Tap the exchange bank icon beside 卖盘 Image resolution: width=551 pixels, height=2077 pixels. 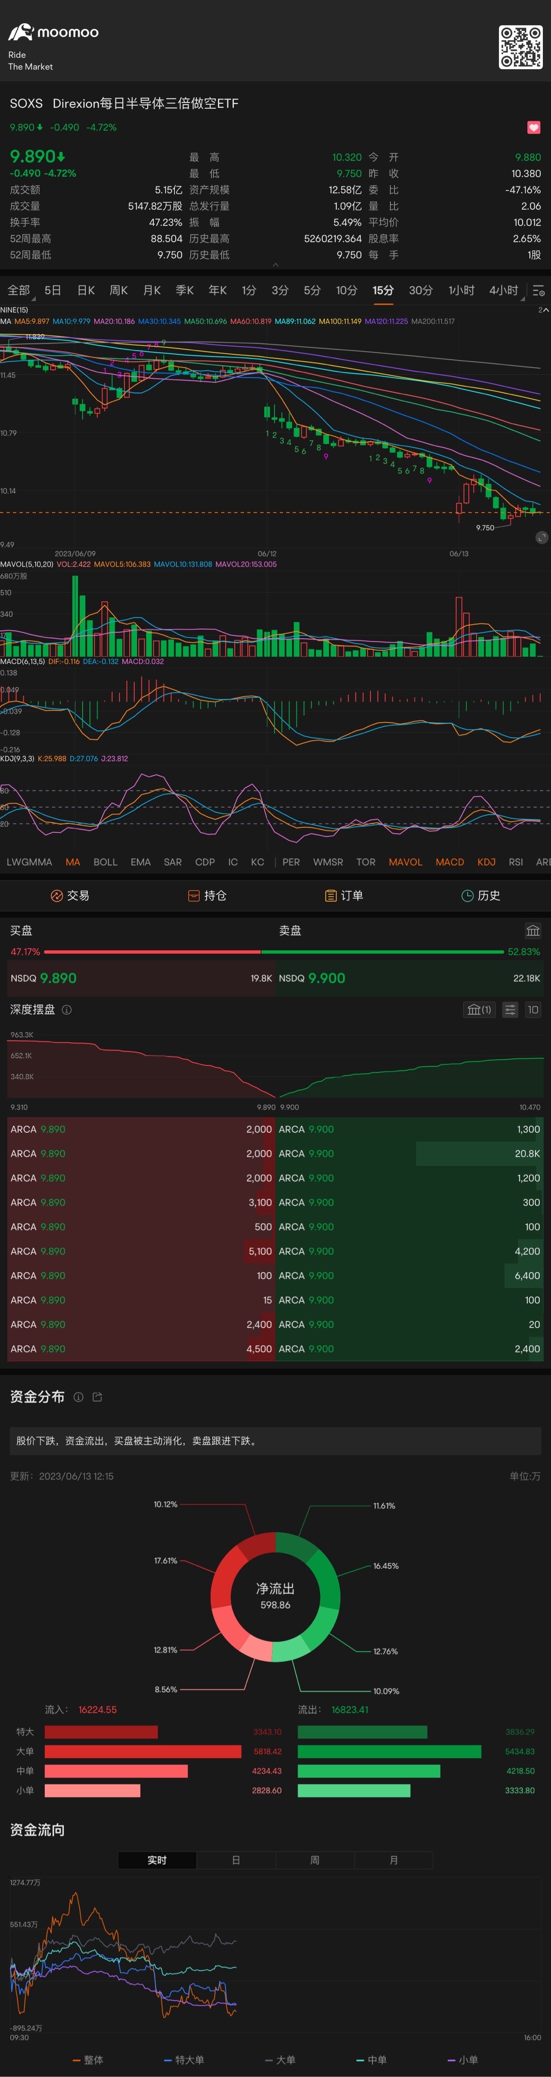(x=533, y=931)
